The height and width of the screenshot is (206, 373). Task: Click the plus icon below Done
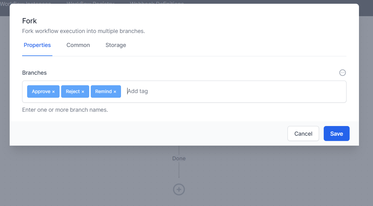tap(179, 189)
